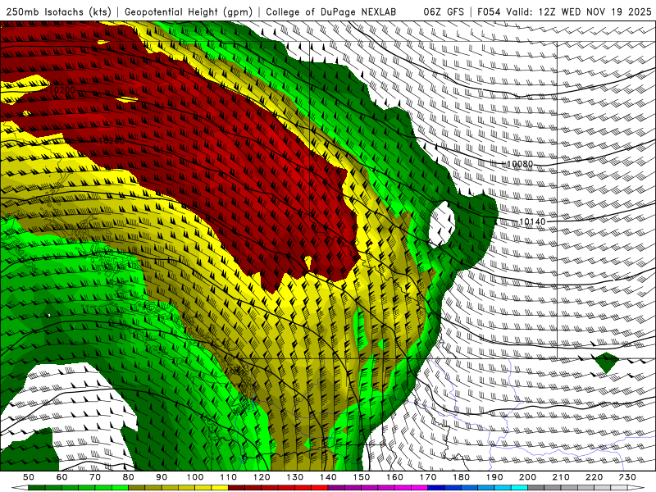Click the right arrow cap of the color bar

636,488
